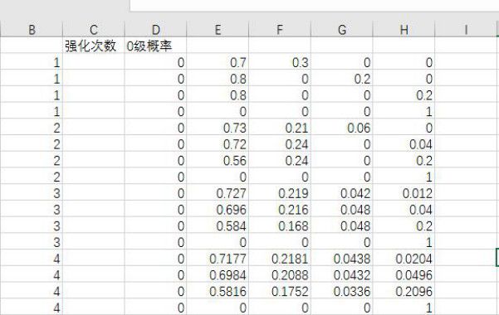The height and width of the screenshot is (315, 499).
Task: Select the 0.8 cell beside column G's 0.2
Action: pos(218,79)
